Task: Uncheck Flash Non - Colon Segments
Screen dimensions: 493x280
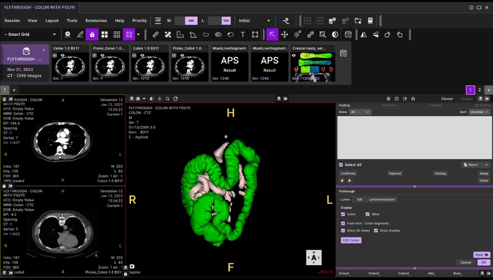Action: pyautogui.click(x=343, y=223)
